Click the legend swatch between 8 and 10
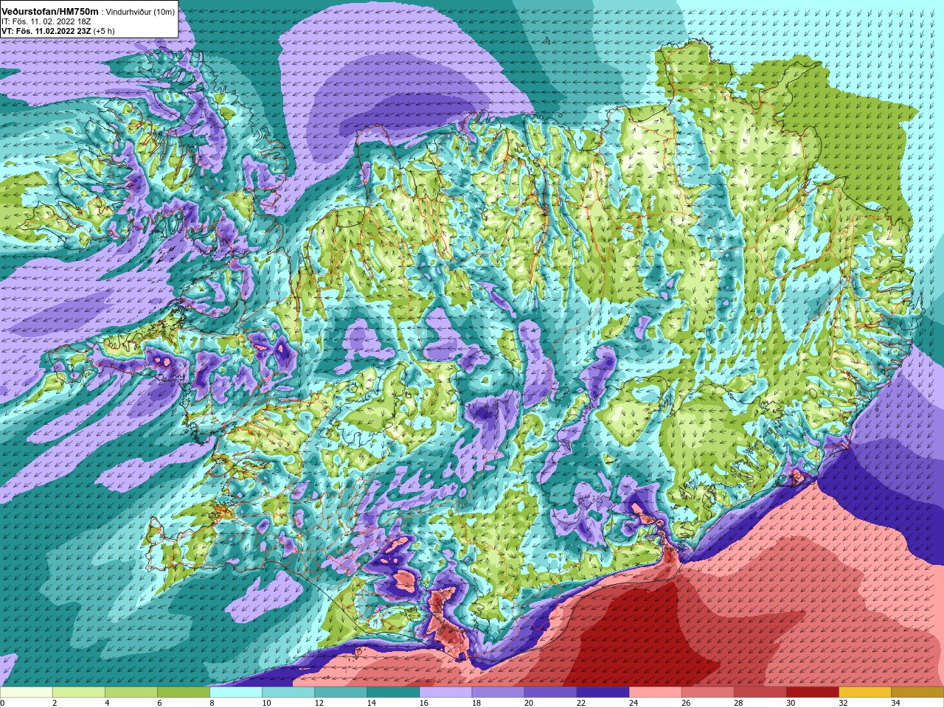 236,693
